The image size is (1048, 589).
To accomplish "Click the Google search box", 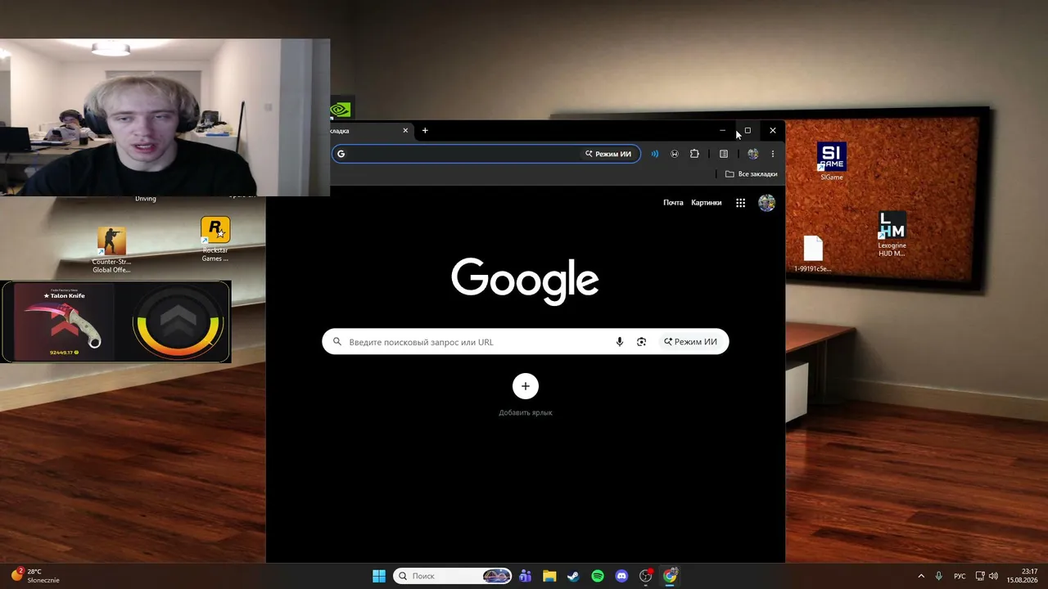I will coord(526,342).
